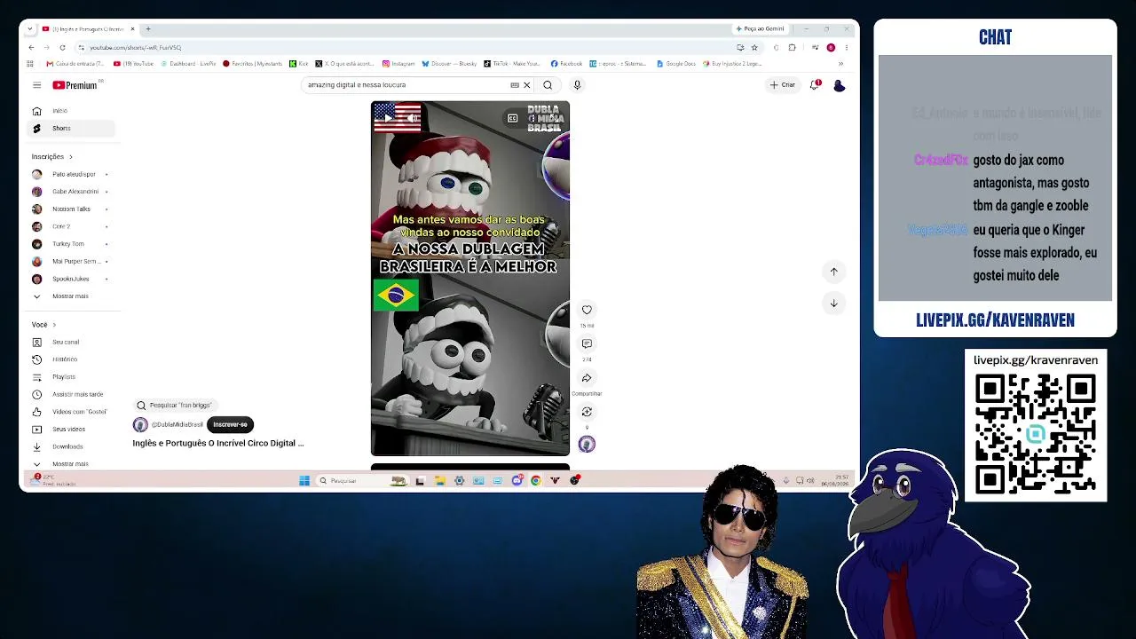This screenshot has width=1136, height=639.
Task: Go to the previous Short with up arrow
Action: [x=833, y=272]
